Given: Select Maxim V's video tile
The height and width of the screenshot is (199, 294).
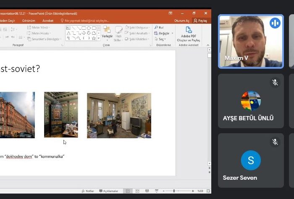Looking at the screenshot, I should (251, 41).
